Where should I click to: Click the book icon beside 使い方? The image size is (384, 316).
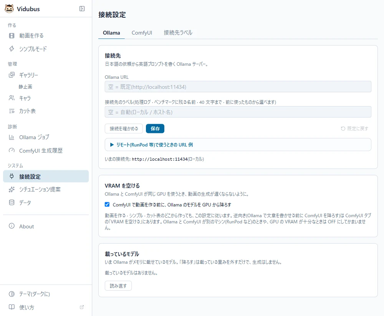[x=12, y=307]
